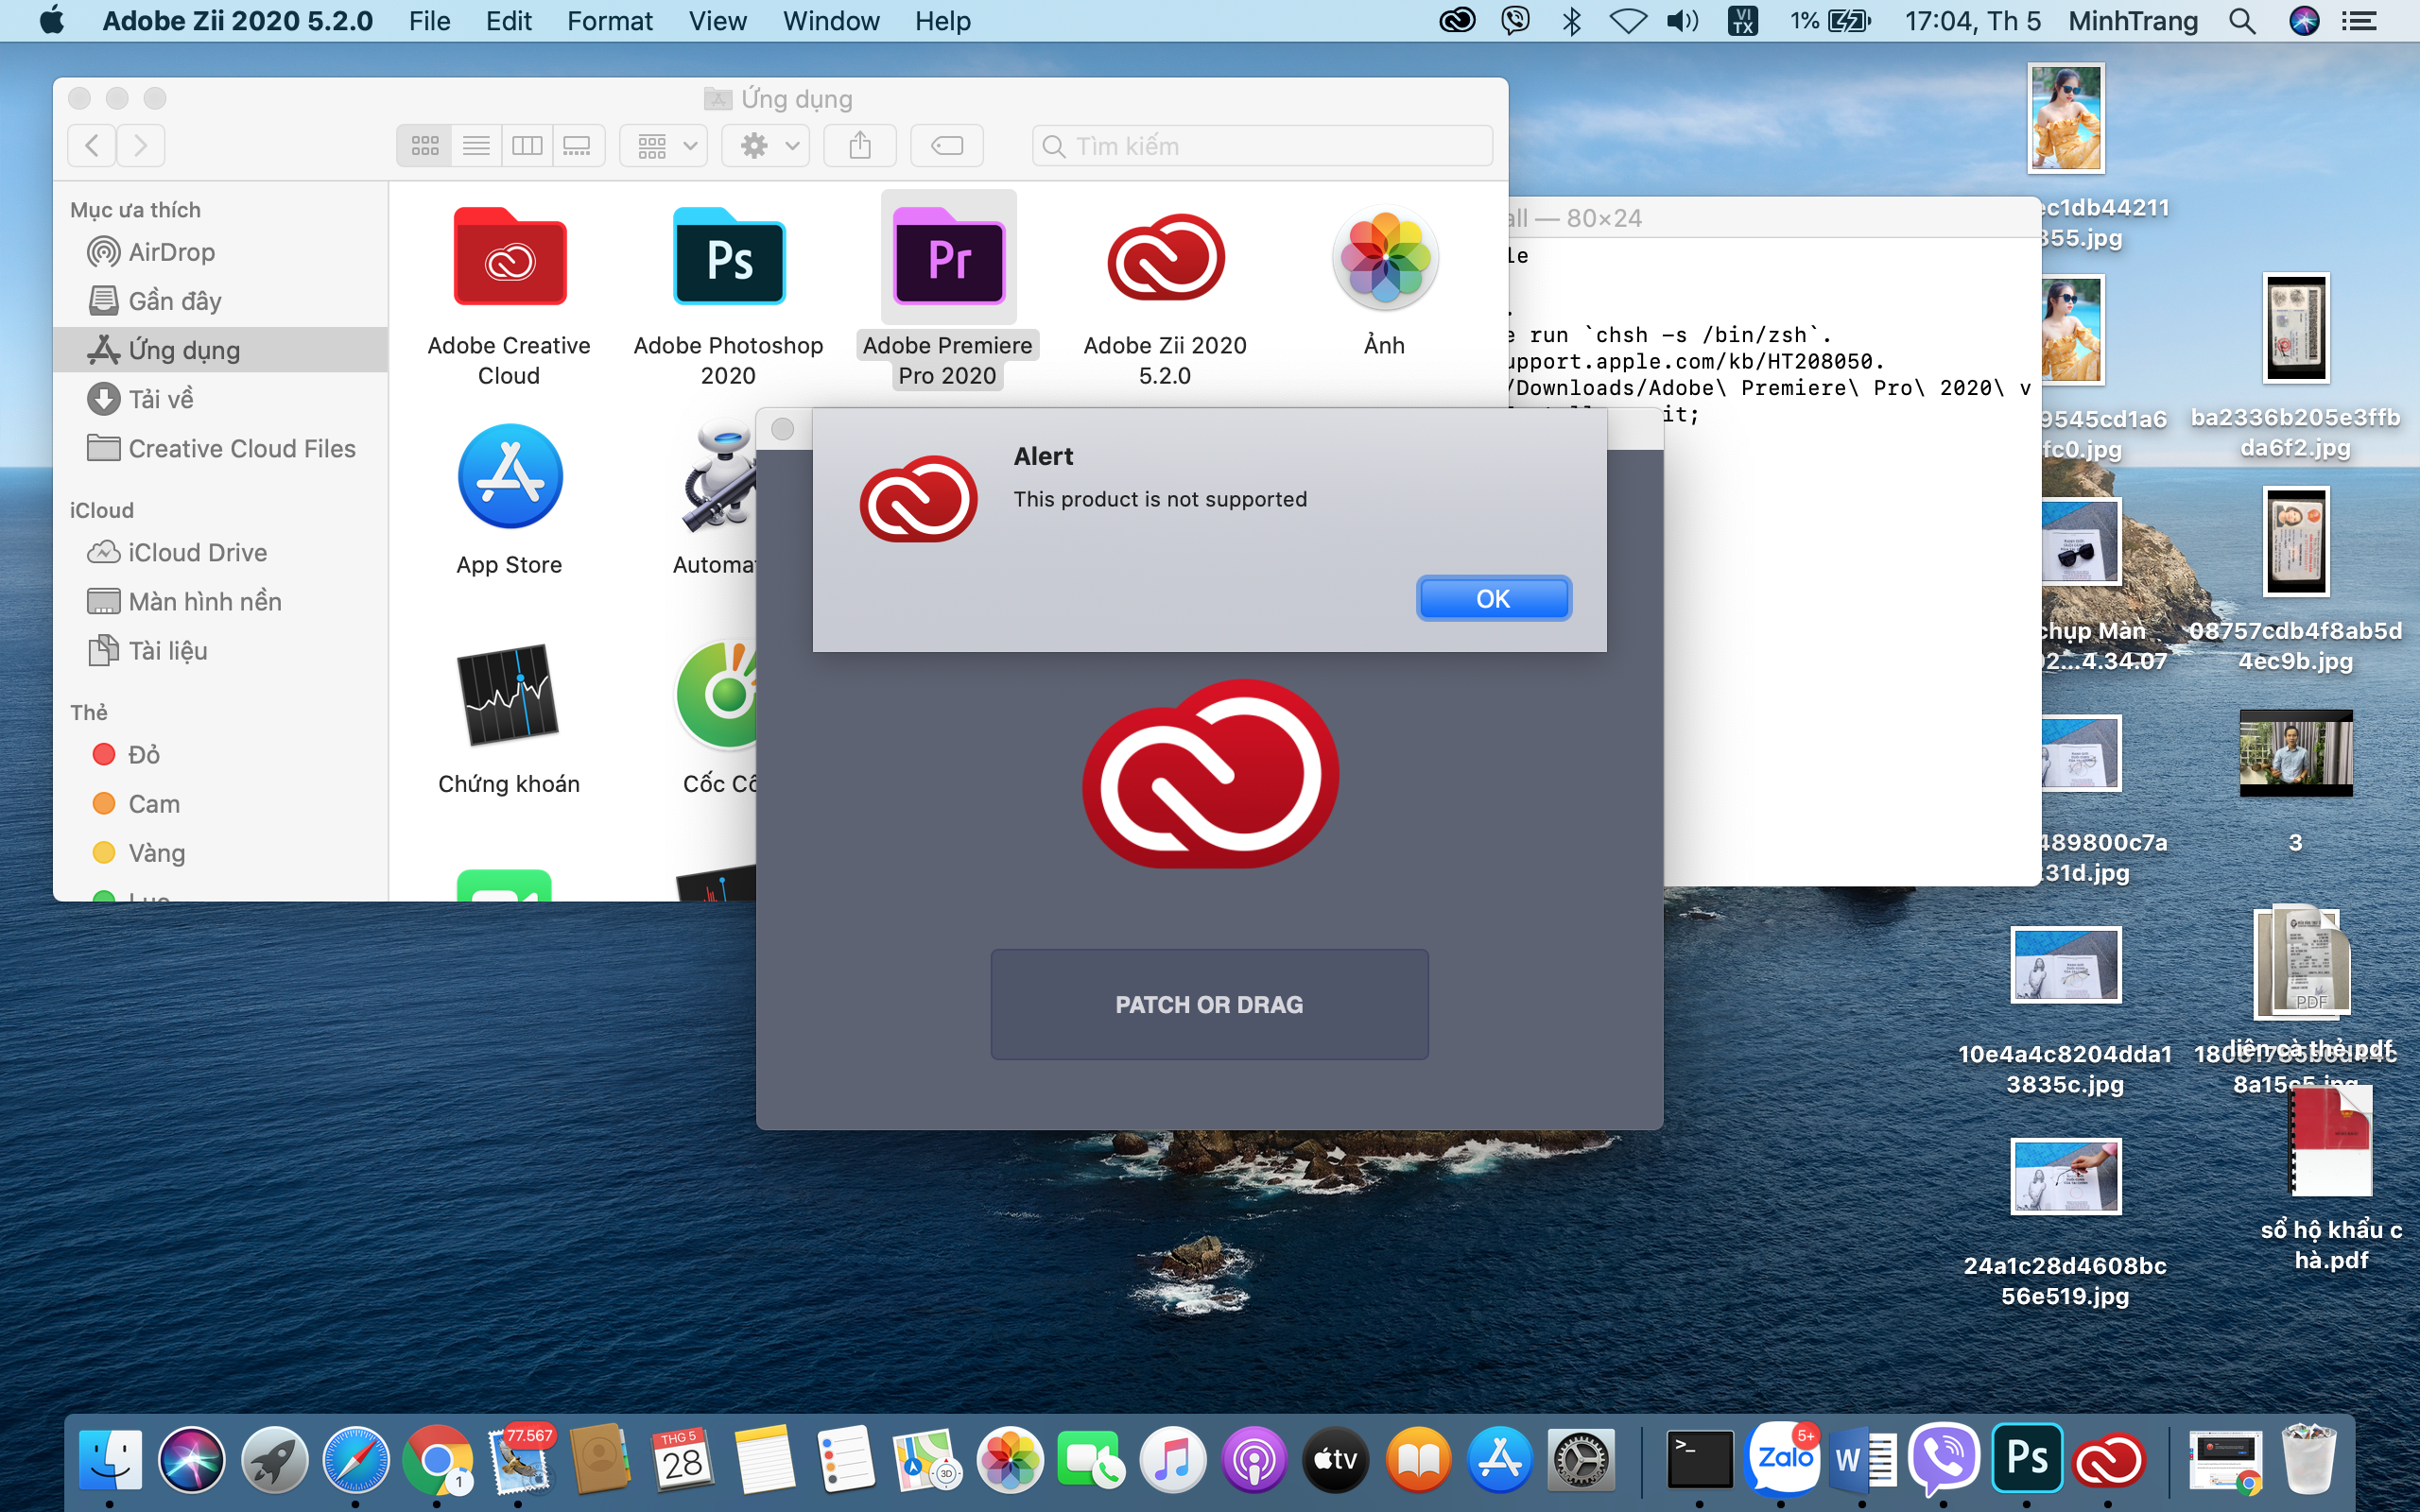Image resolution: width=2420 pixels, height=1512 pixels.
Task: Select Chứng khoán (Stocks) app icon
Action: 509,694
